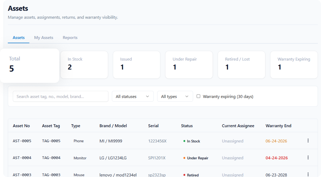This screenshot has width=321, height=177.
Task: Click the TAG-0003 asset tag
Action: tap(51, 175)
